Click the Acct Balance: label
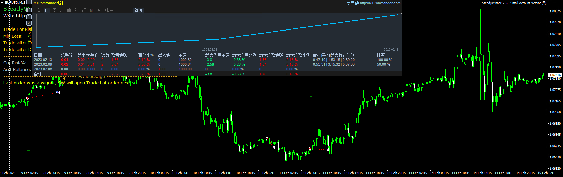 (x=17, y=69)
